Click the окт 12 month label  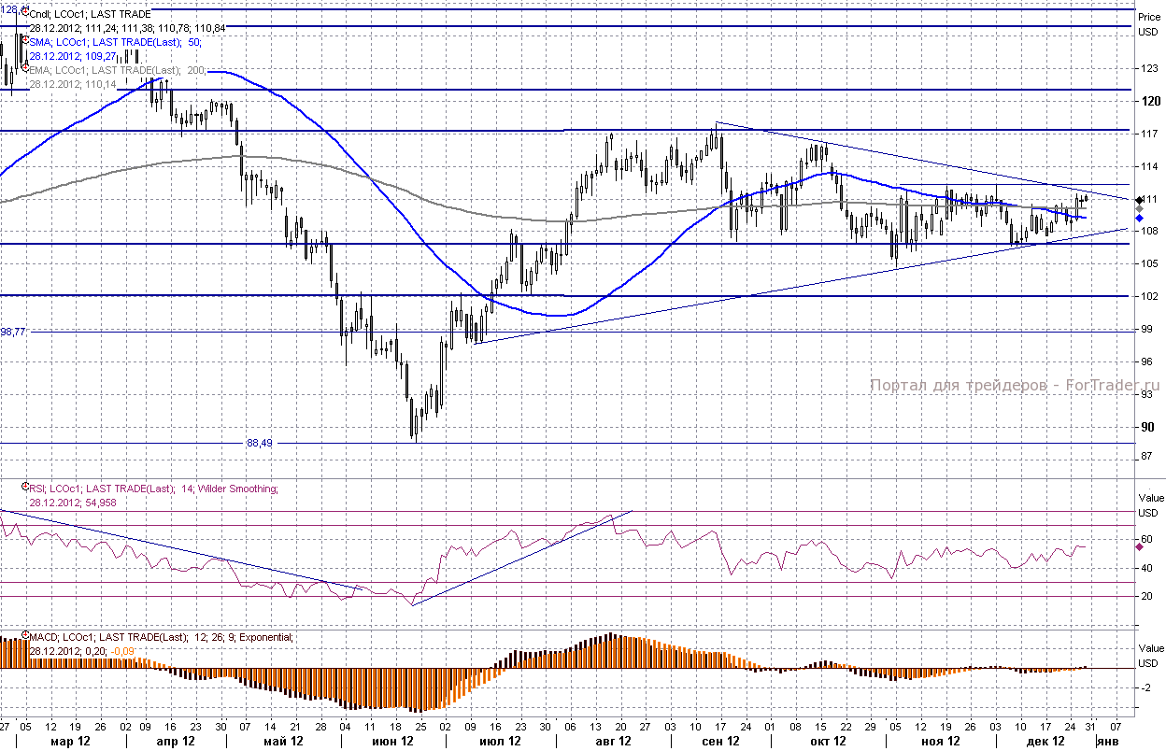coord(827,741)
